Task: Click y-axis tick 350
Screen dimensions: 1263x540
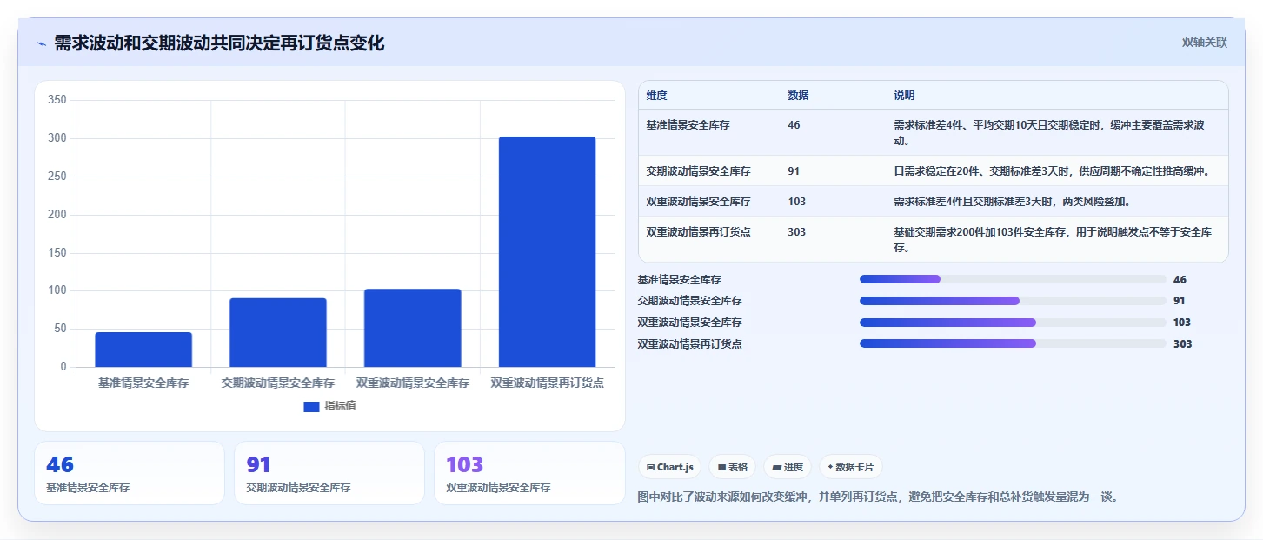Action: (57, 100)
